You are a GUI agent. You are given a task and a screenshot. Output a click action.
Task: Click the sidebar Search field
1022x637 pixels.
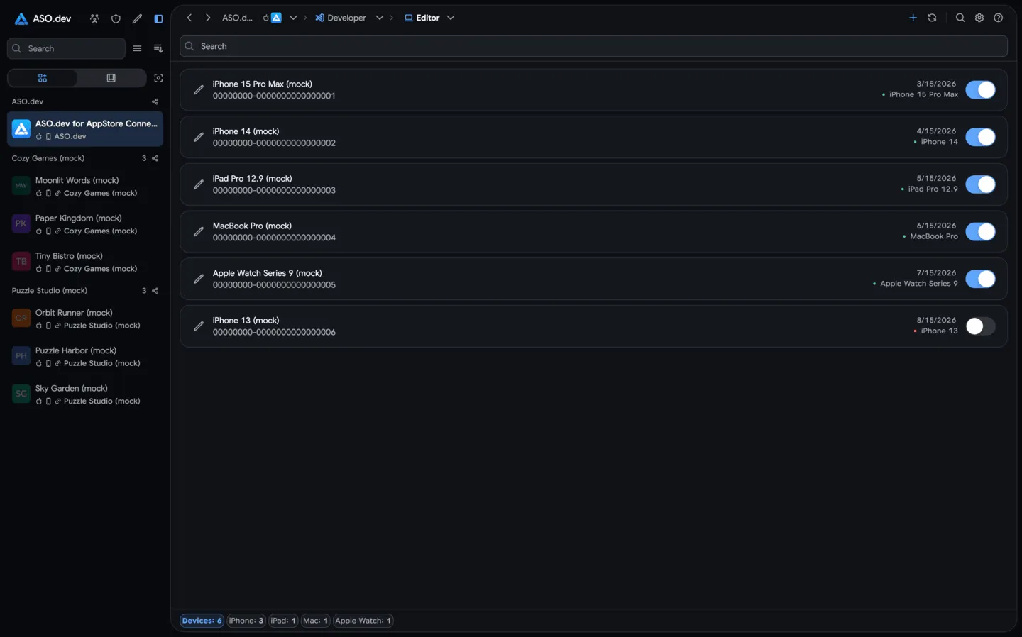pyautogui.click(x=66, y=48)
